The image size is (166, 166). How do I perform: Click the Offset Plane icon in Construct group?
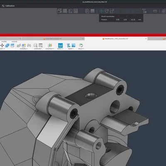click(50, 45)
